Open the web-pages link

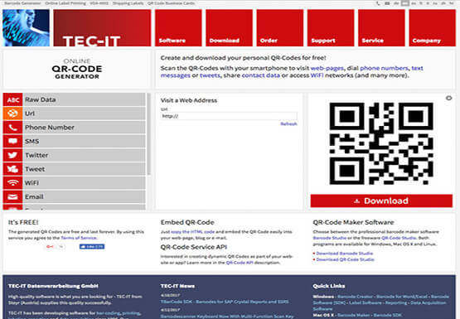[x=327, y=68]
